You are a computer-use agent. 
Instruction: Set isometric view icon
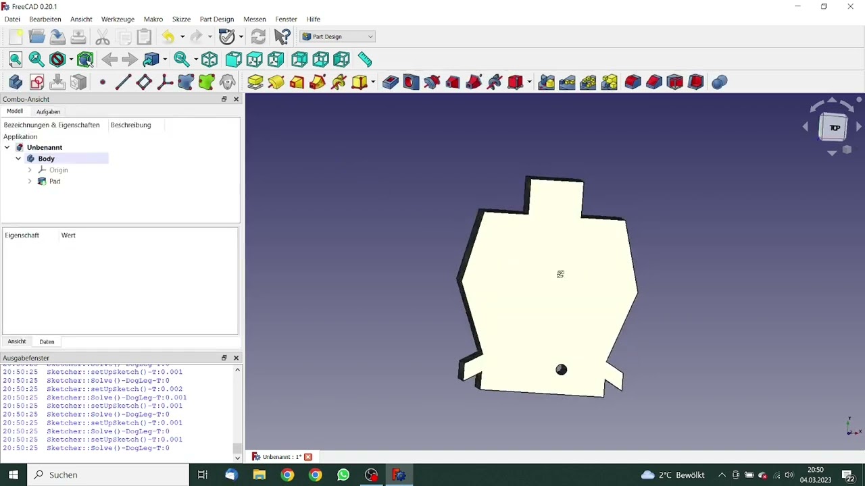tap(209, 59)
